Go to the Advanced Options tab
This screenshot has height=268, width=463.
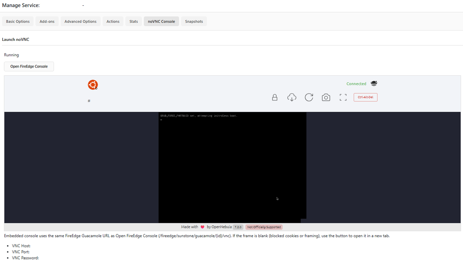[x=81, y=21]
